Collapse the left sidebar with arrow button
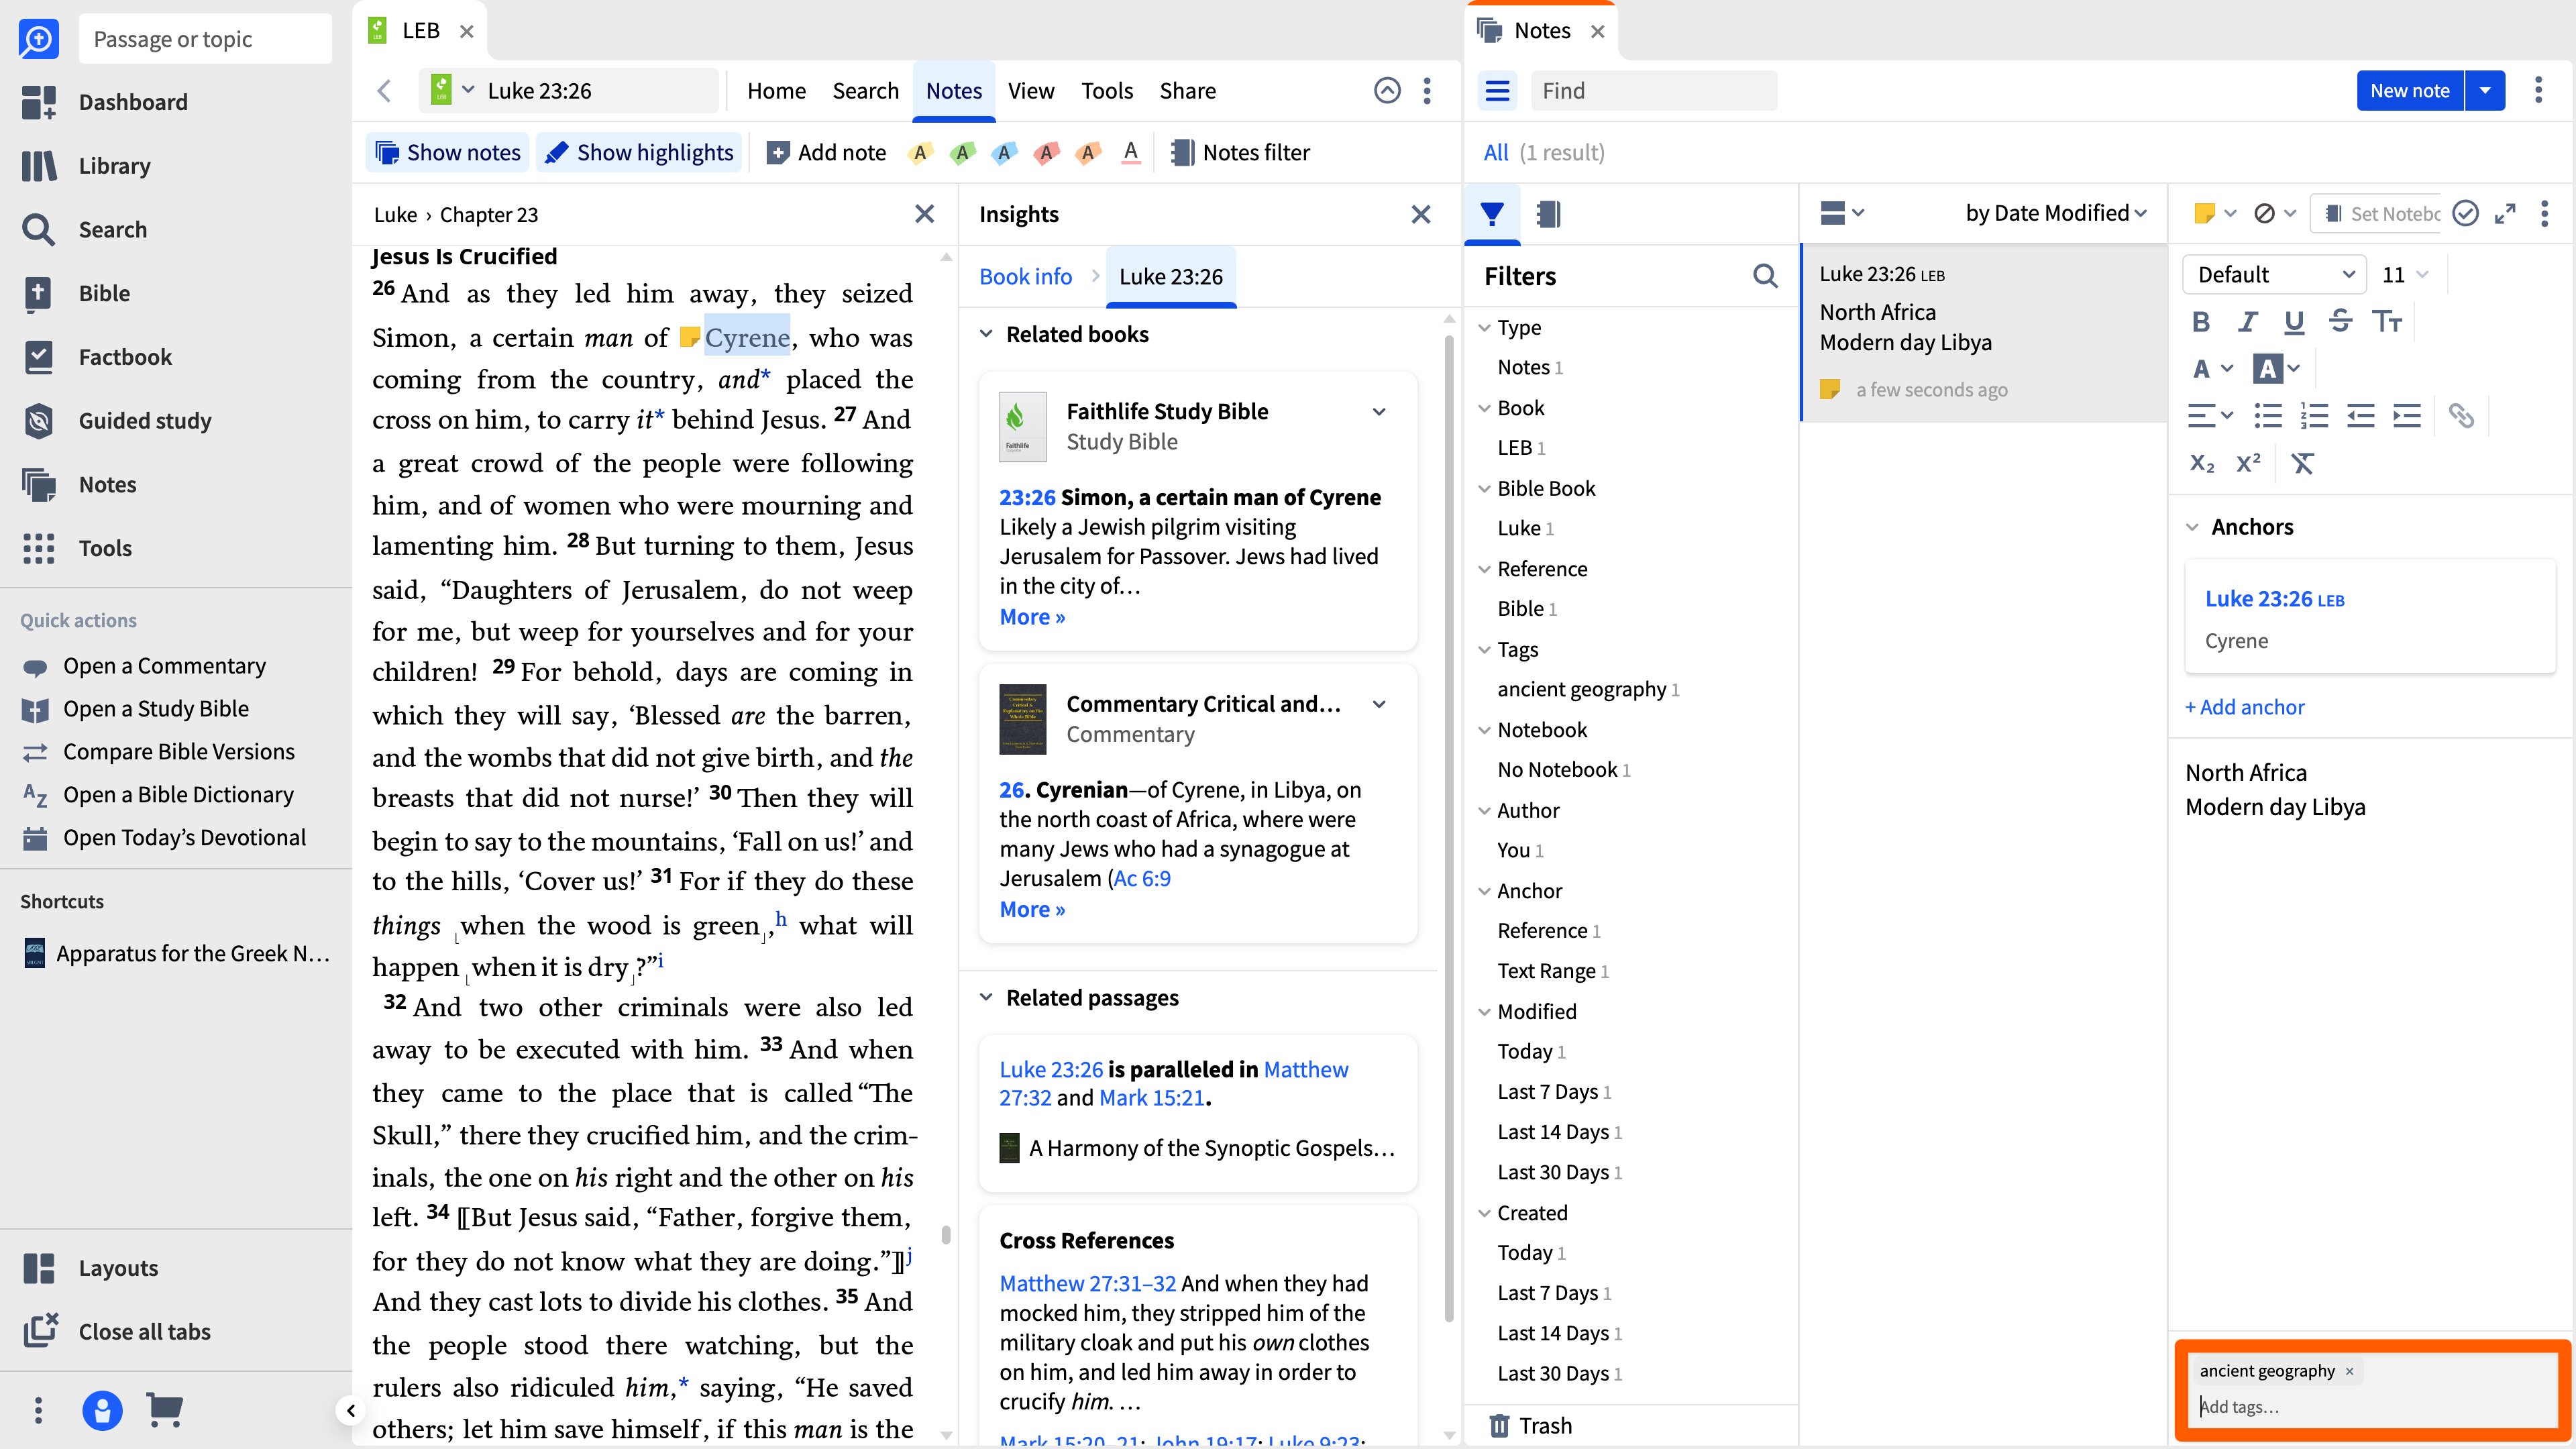The width and height of the screenshot is (2576, 1449). (x=350, y=1411)
